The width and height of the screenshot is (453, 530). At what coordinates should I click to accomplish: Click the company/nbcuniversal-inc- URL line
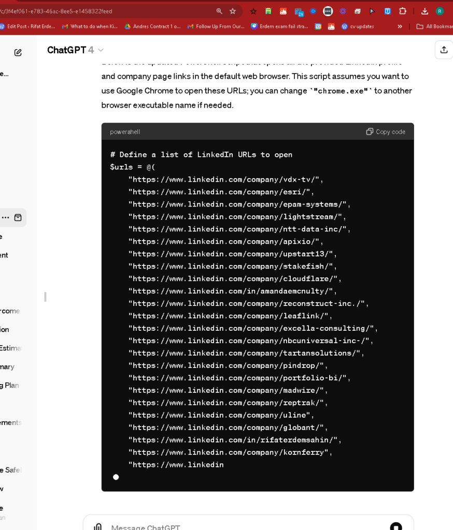[x=250, y=341]
